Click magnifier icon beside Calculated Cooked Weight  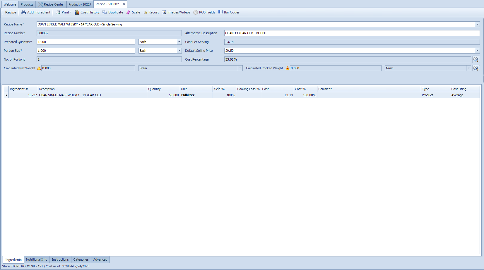coord(476,68)
